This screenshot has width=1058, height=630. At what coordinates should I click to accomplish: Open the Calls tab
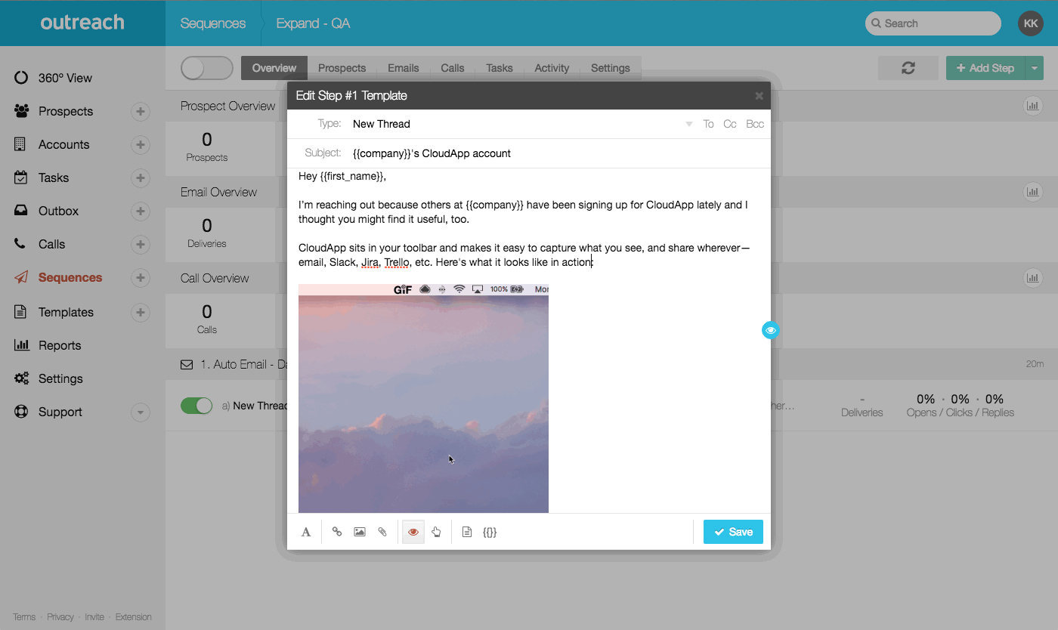453,68
